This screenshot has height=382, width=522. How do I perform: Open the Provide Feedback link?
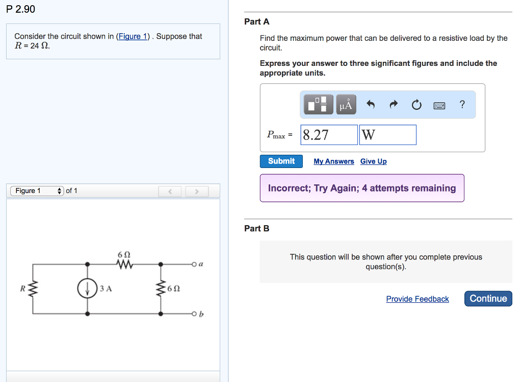(x=417, y=298)
